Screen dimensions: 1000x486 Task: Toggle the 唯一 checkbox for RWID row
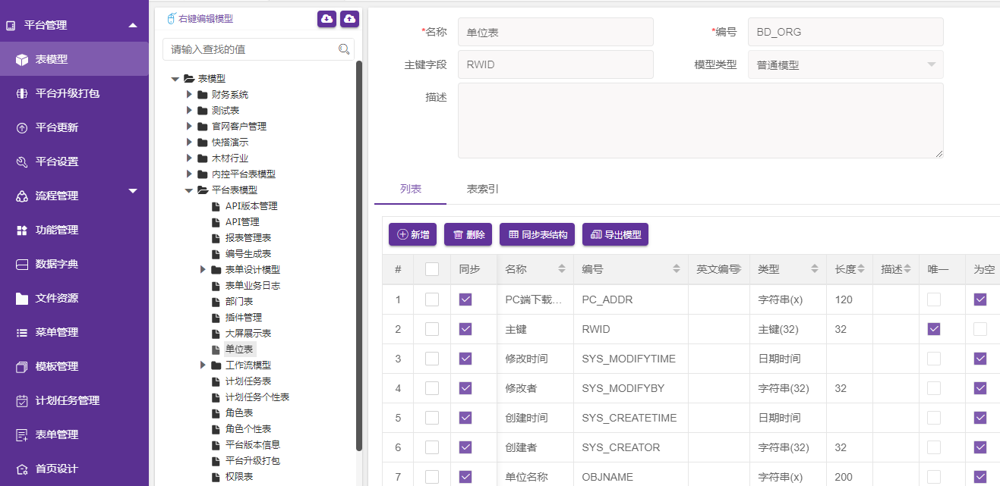pyautogui.click(x=934, y=329)
